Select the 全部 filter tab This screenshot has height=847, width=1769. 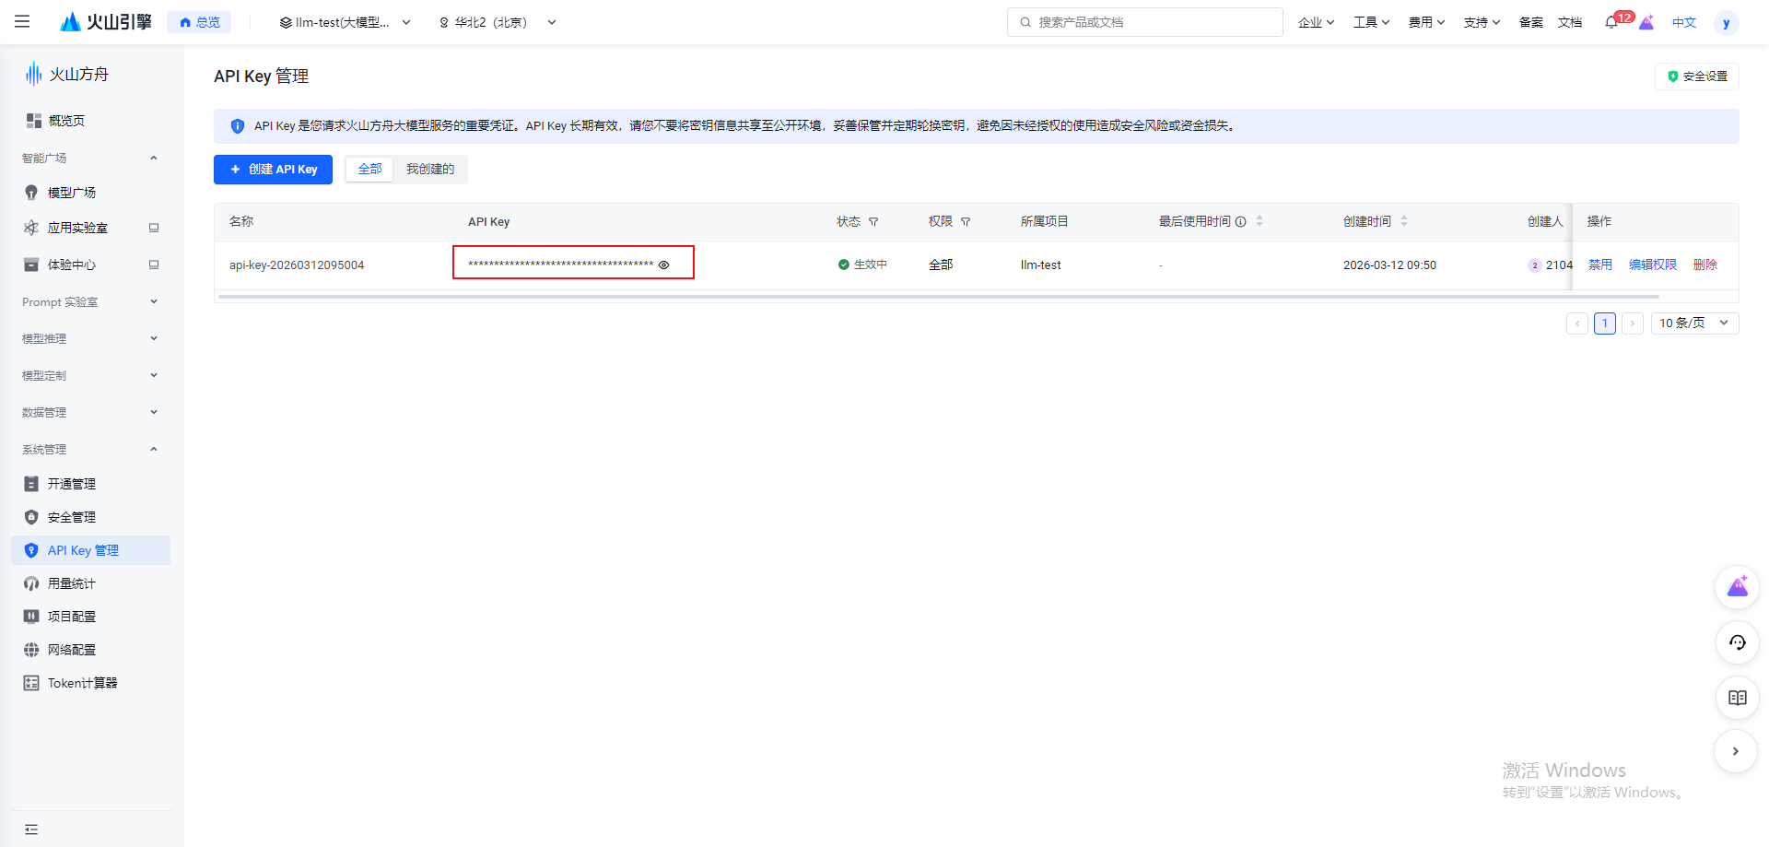[369, 170]
